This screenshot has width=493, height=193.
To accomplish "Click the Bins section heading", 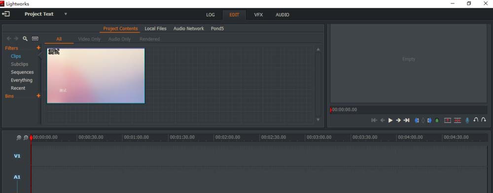I will 9,96.
